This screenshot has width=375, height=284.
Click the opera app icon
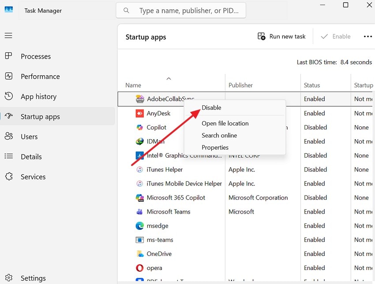point(139,268)
